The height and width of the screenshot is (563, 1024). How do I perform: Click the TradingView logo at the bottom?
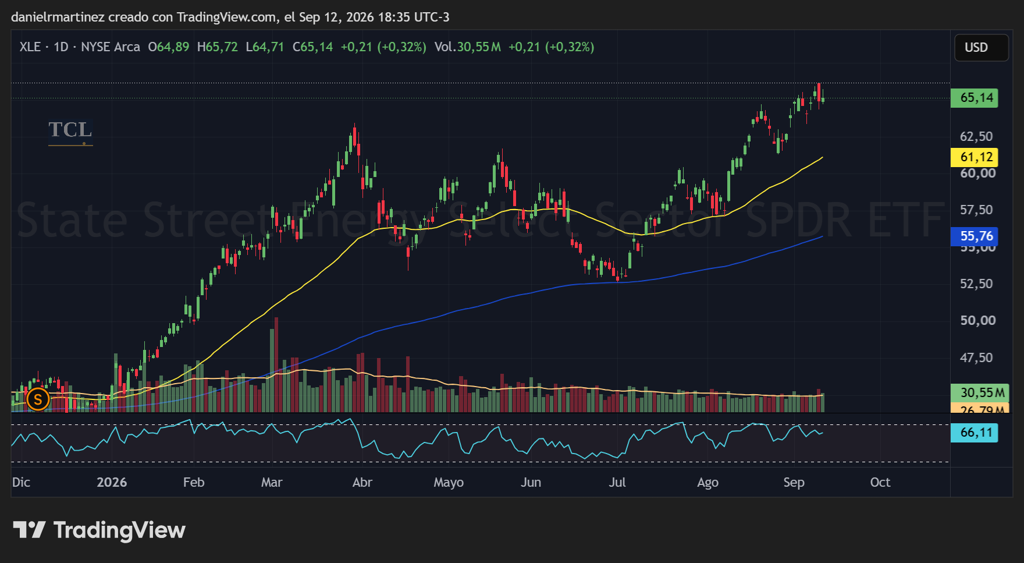(x=99, y=530)
